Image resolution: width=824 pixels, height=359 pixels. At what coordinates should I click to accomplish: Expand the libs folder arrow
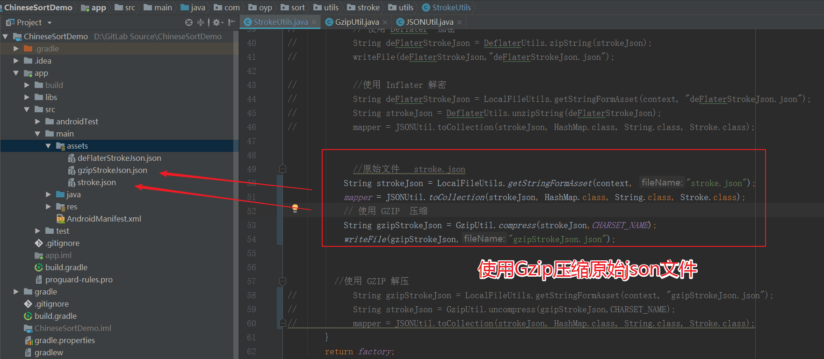coord(27,97)
